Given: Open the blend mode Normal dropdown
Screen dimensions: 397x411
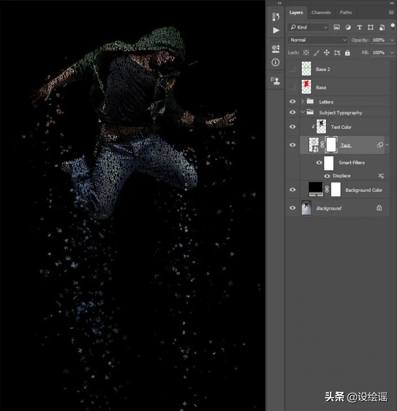Looking at the screenshot, I should 318,40.
